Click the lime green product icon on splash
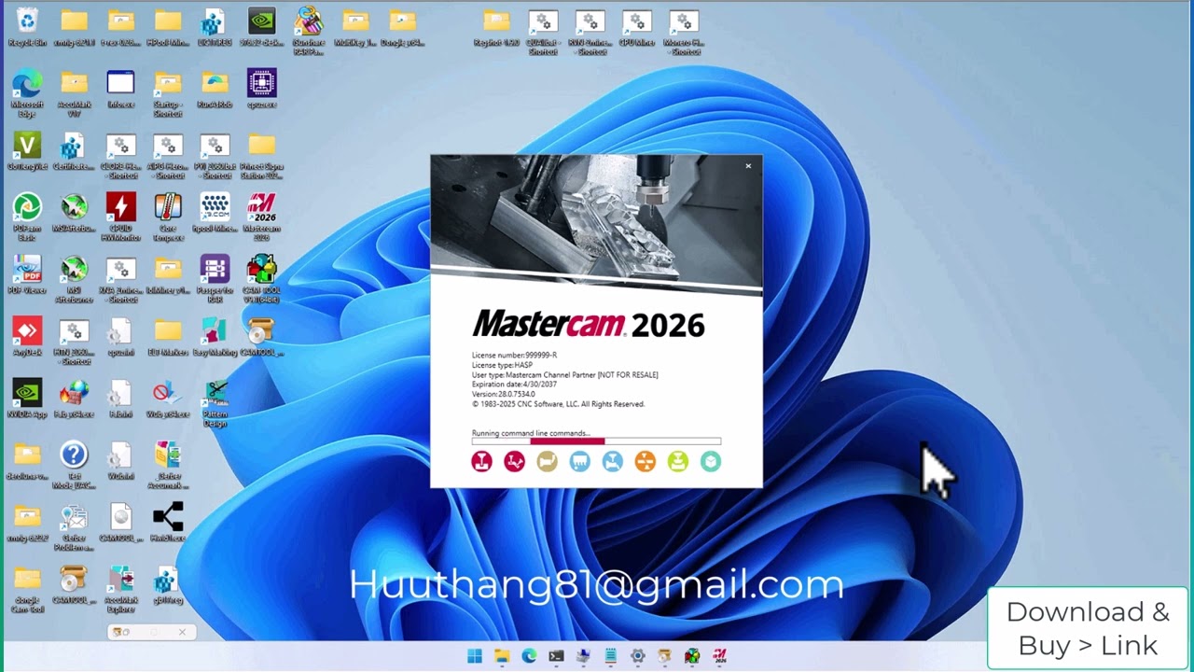1194x672 pixels. pos(677,461)
